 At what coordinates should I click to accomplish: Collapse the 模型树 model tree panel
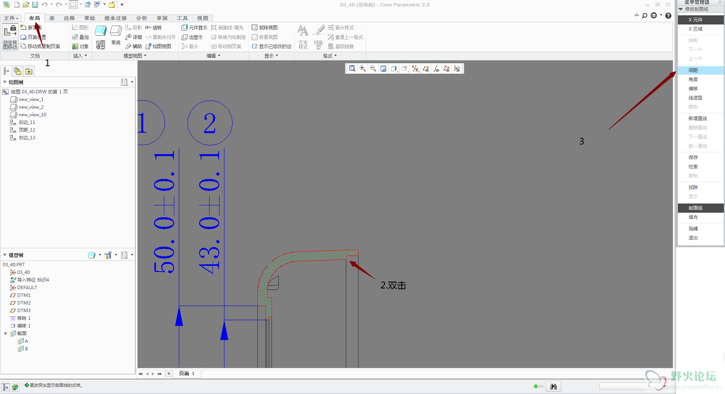[x=5, y=255]
